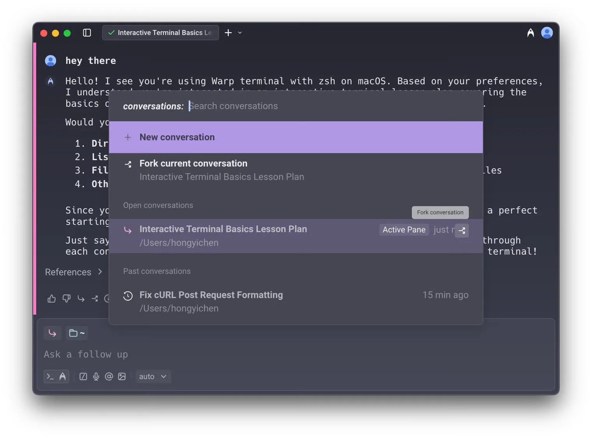Give a thumbs-down to the response
This screenshot has width=592, height=438.
(66, 299)
